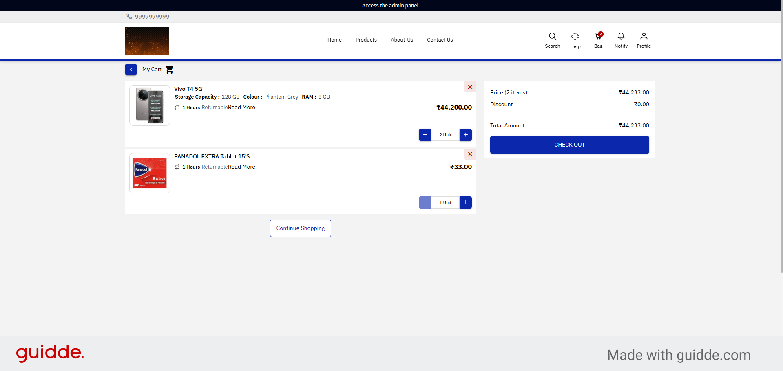
Task: Click the Access the admin panel link
Action: coord(390,6)
